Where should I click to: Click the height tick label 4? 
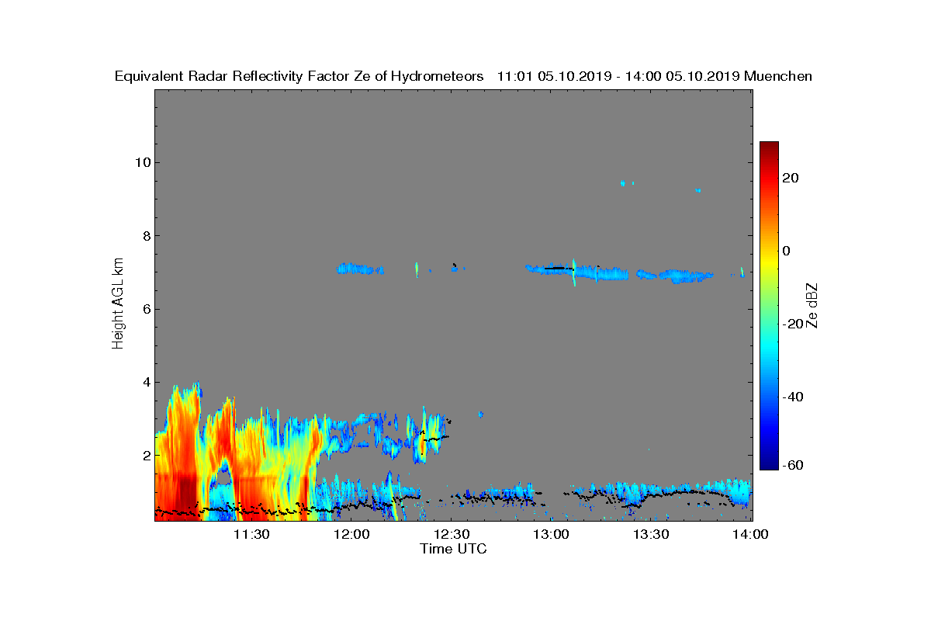click(146, 382)
